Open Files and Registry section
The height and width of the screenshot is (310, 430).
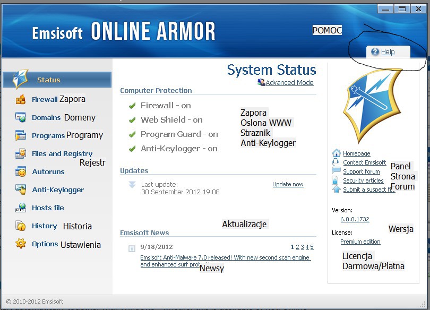click(x=62, y=153)
